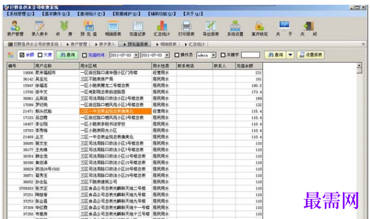Enable the 操作员 checkbox
This screenshot has height=219, width=370.
point(177,55)
